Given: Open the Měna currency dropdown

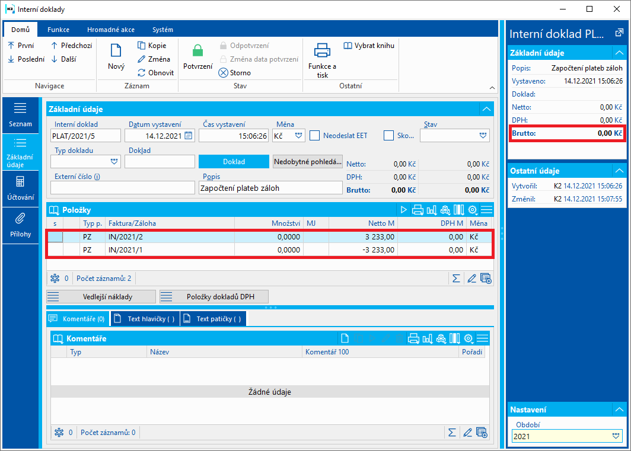Looking at the screenshot, I should pos(298,136).
